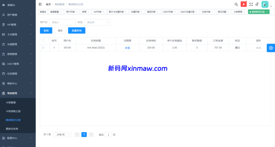
Task: Focus the 用户ID input field
Action: pos(62,22)
